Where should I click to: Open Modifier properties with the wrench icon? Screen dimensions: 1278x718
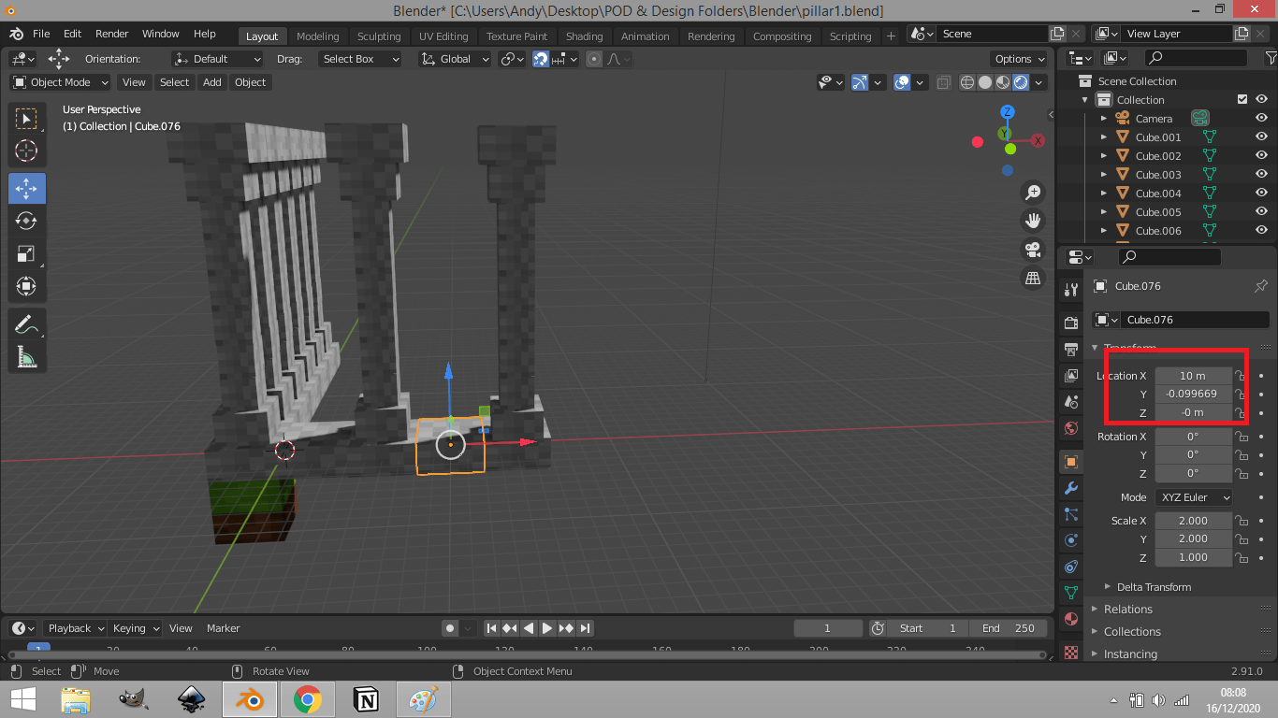1070,488
